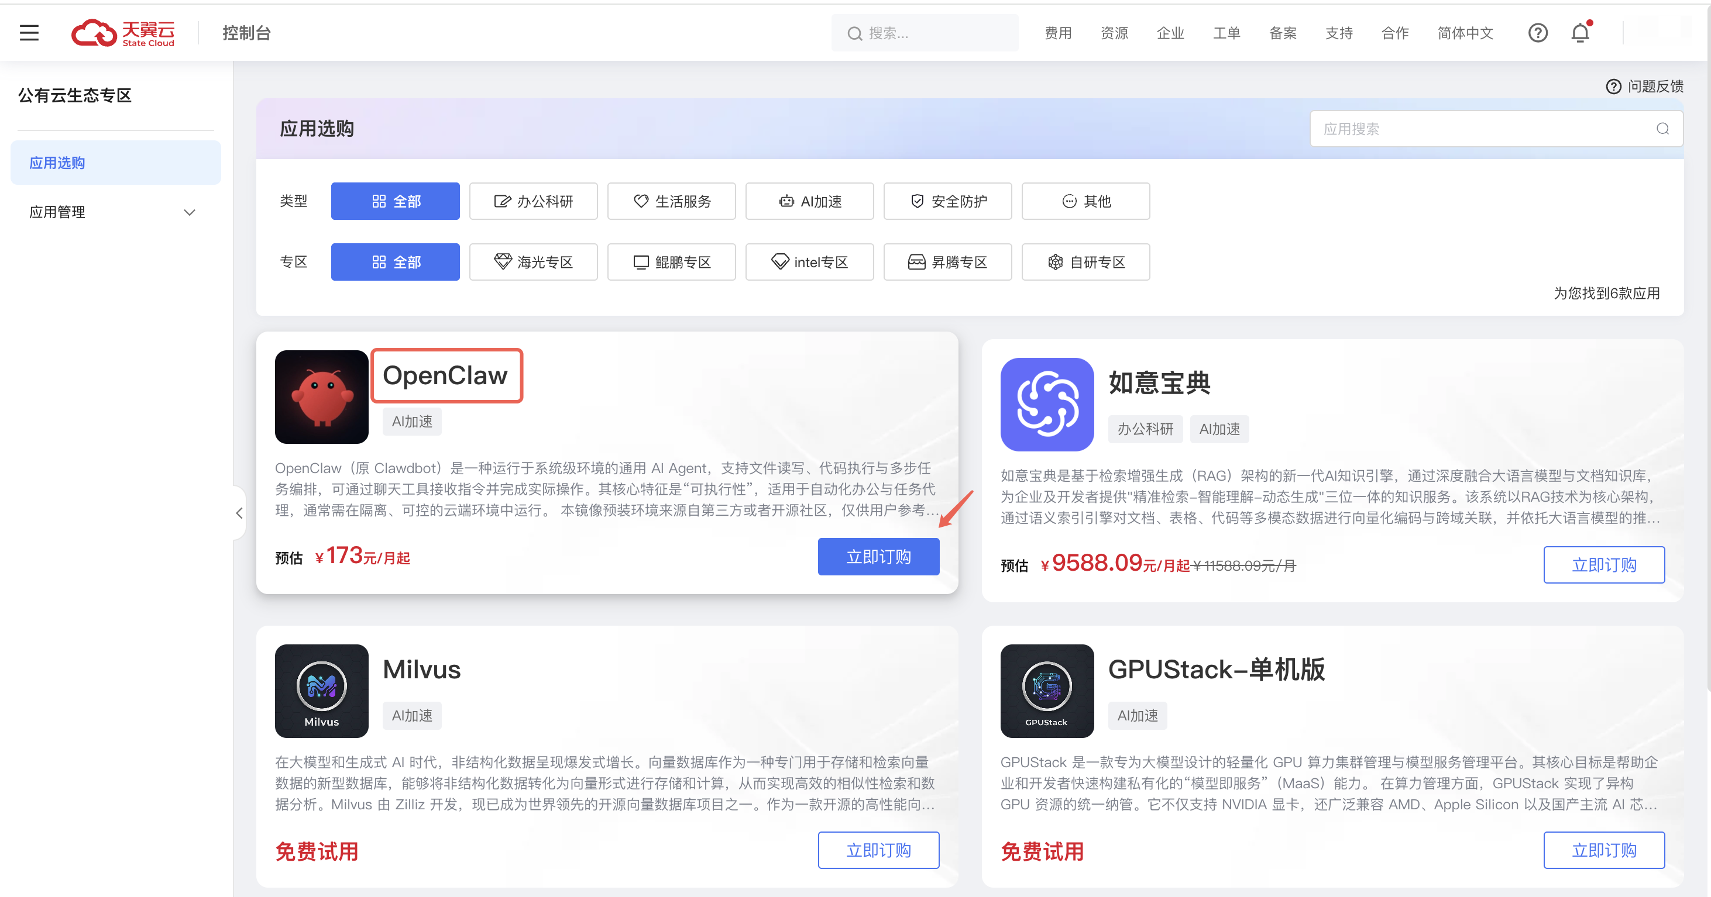Image resolution: width=1711 pixels, height=897 pixels.
Task: Click the Milvus app icon
Action: [321, 691]
